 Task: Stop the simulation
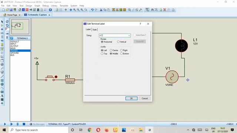(x=24, y=124)
